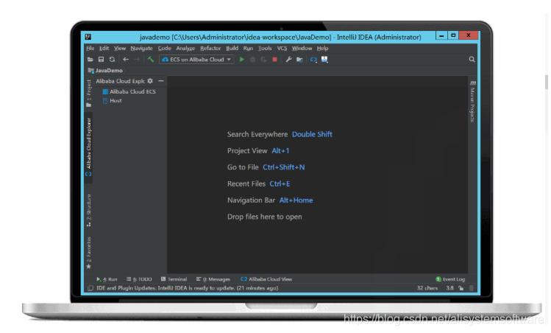This screenshot has width=551, height=333.
Task: Open the 6: TODO tool window tab
Action: tap(139, 279)
